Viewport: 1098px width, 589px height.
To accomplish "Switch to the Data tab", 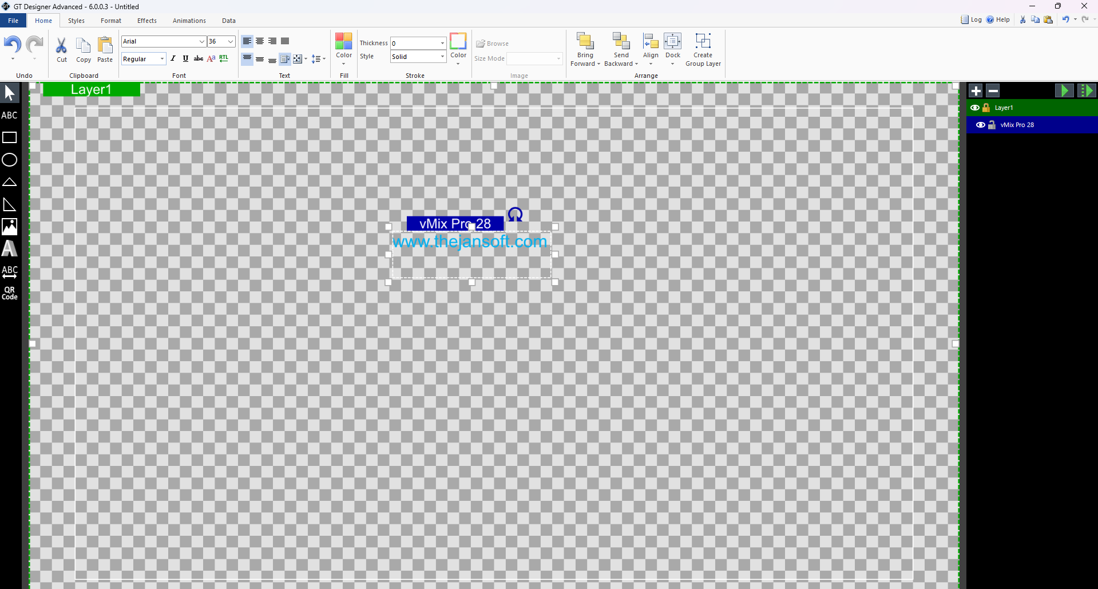I will pyautogui.click(x=229, y=21).
